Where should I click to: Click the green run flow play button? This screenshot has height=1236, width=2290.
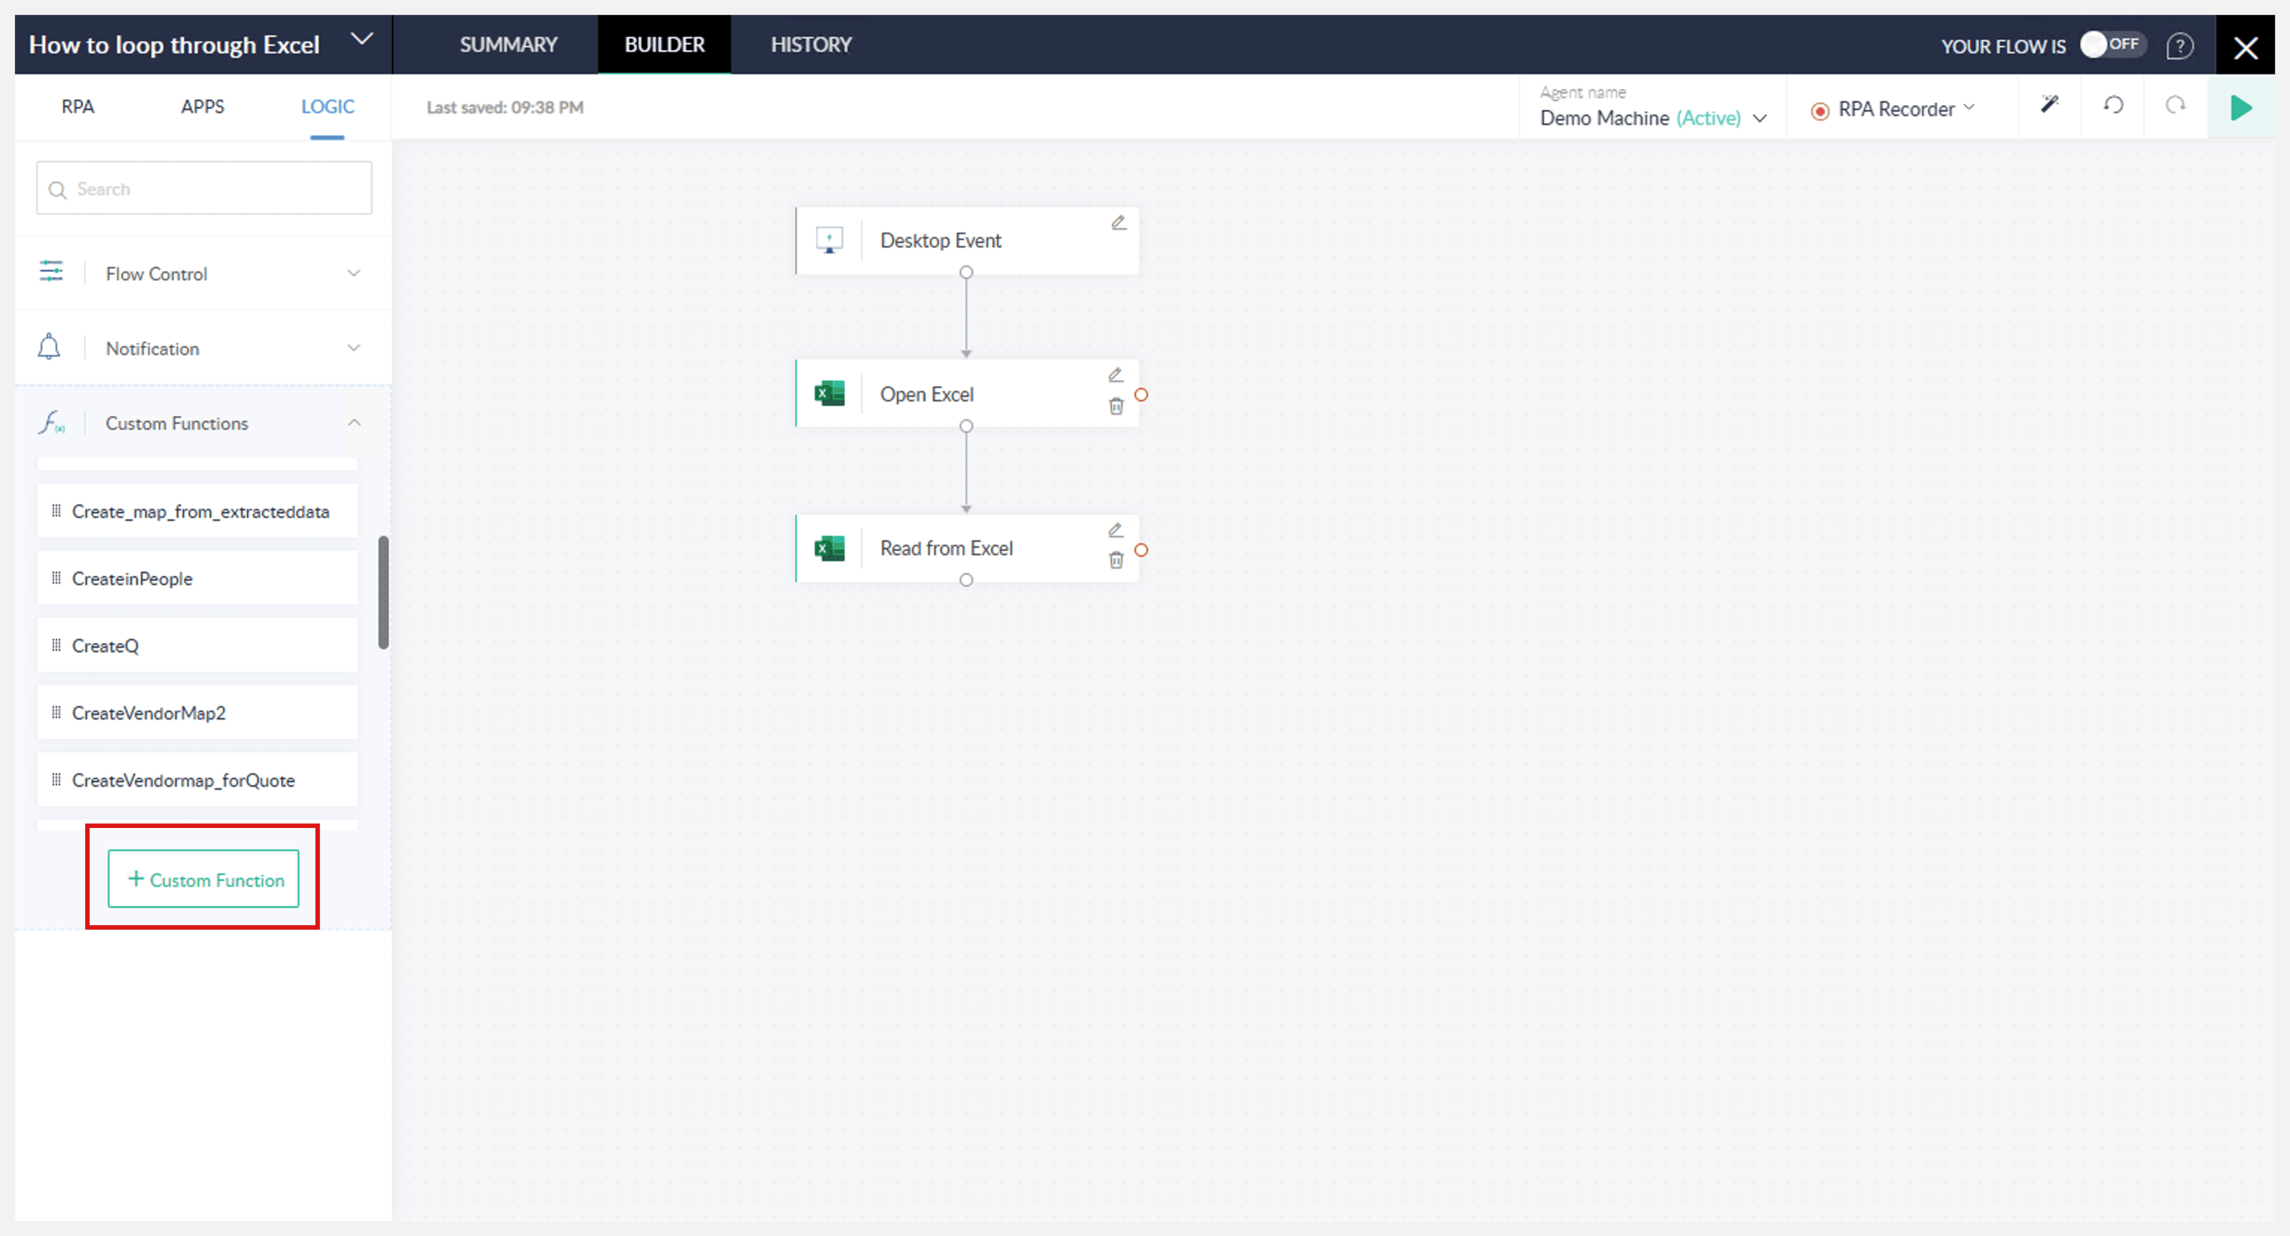click(2241, 108)
